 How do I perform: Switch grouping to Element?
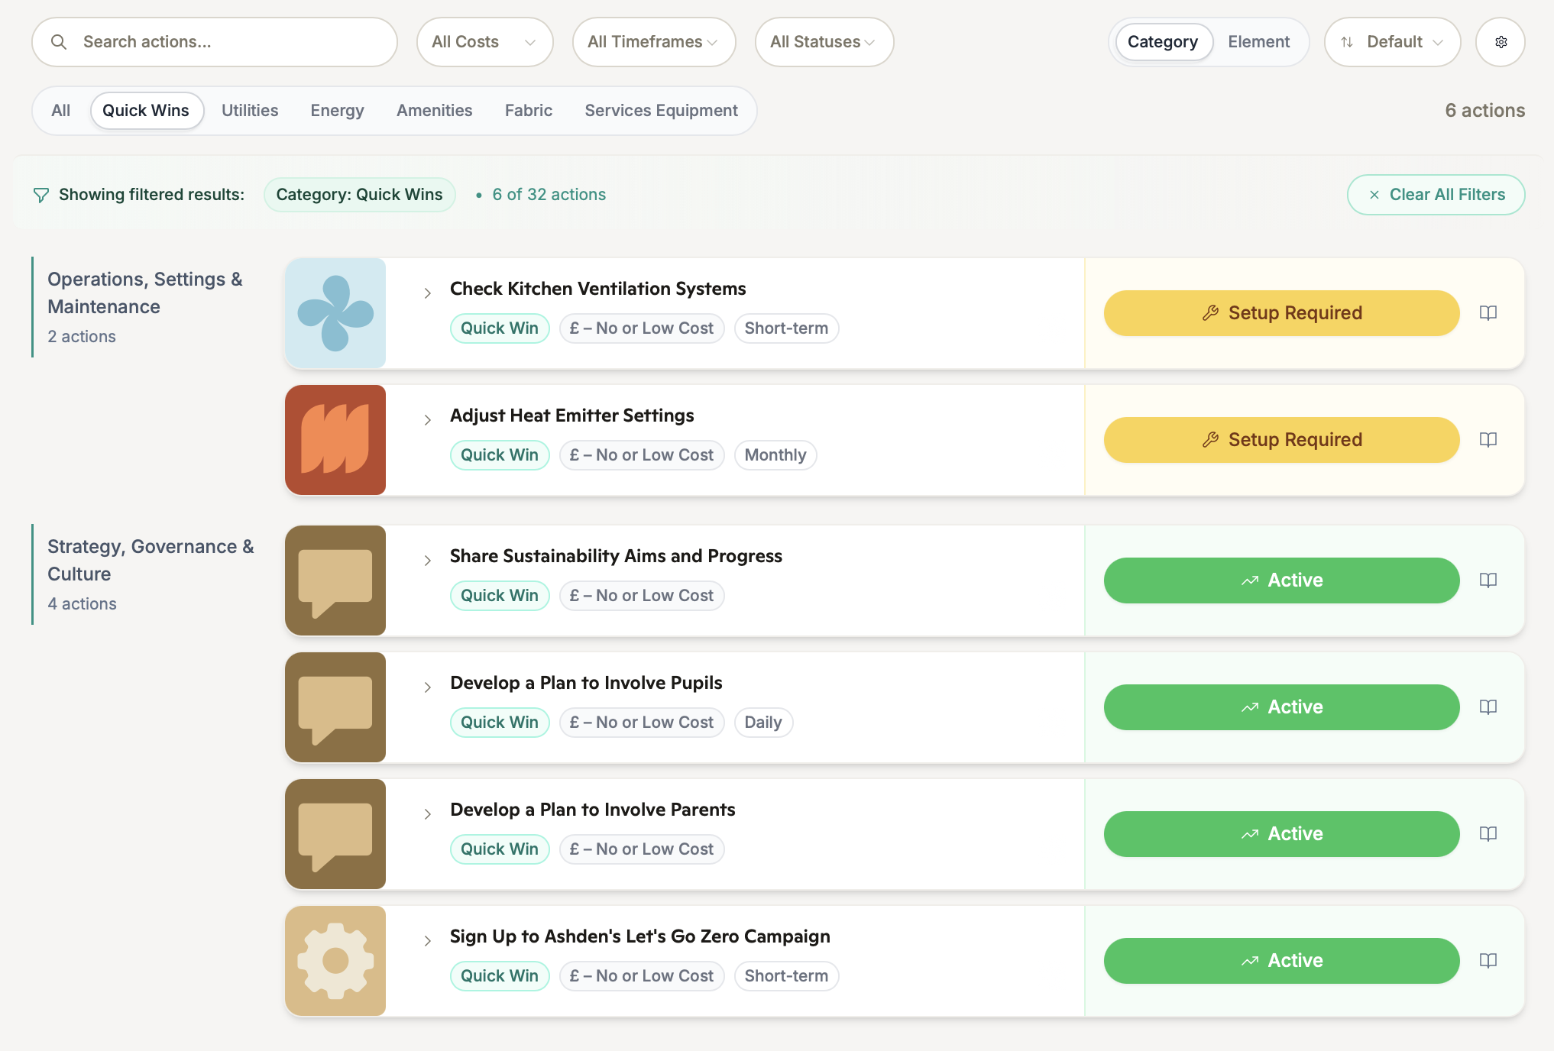[1258, 42]
